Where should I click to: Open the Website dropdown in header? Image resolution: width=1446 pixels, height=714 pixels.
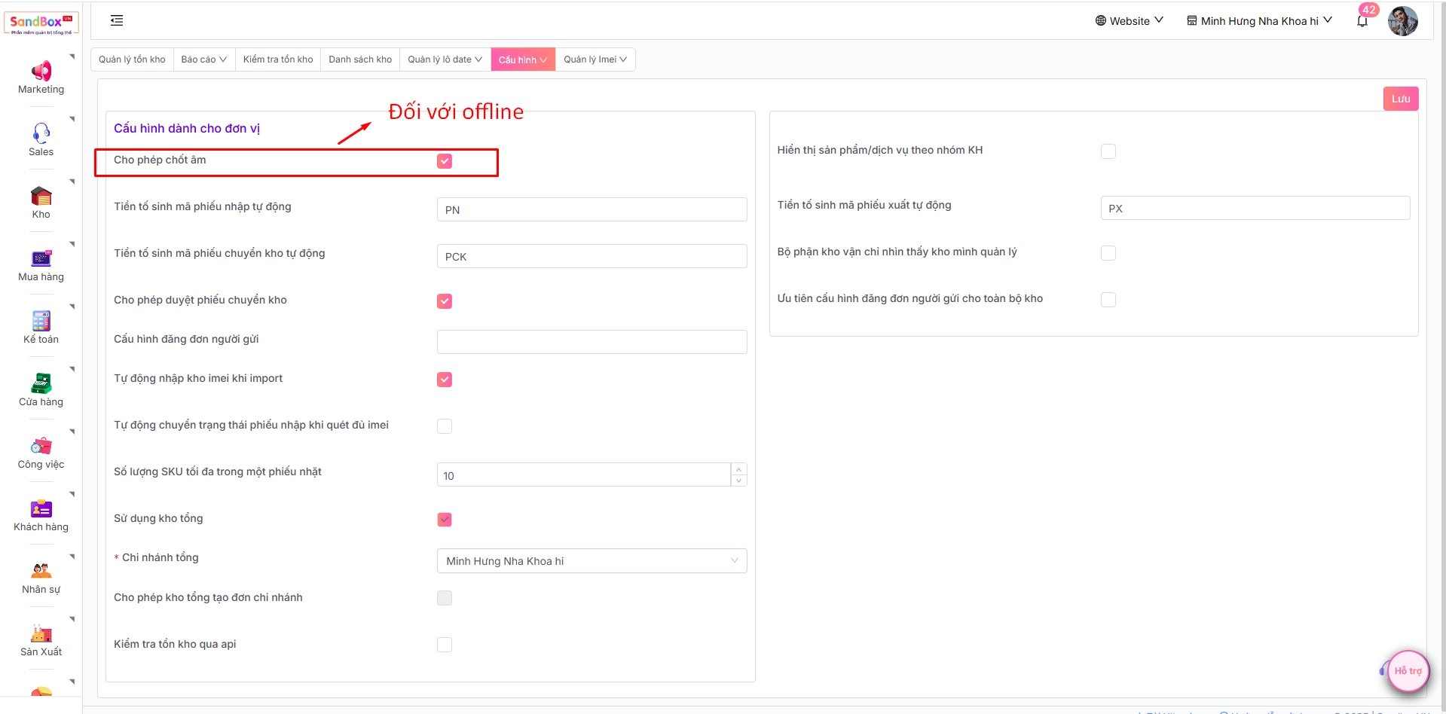point(1128,21)
